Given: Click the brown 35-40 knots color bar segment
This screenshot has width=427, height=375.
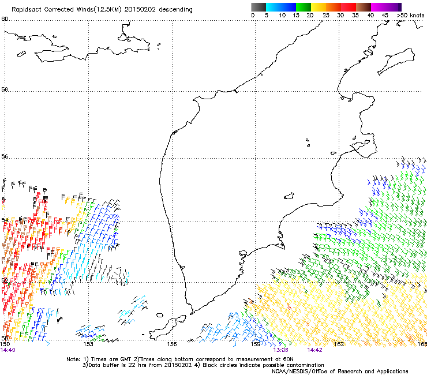Looking at the screenshot, I should [364, 7].
